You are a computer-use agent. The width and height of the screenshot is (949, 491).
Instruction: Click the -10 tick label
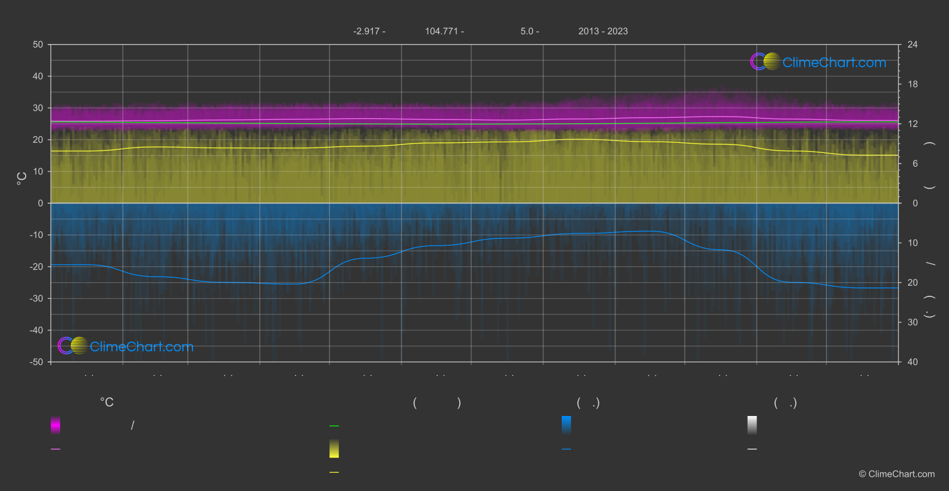click(x=37, y=235)
